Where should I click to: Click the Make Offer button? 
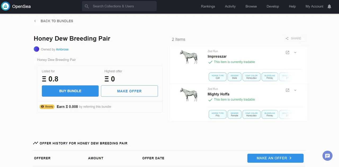[x=129, y=91]
